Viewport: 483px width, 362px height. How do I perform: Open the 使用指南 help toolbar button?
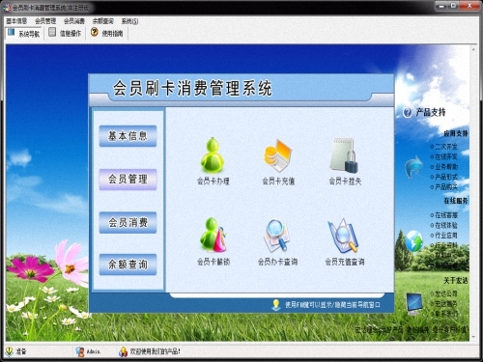107,33
